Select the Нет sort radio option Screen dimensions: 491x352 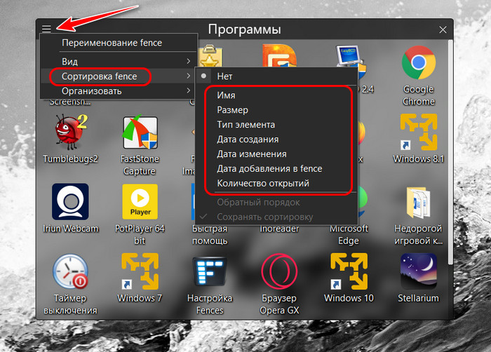coord(276,76)
